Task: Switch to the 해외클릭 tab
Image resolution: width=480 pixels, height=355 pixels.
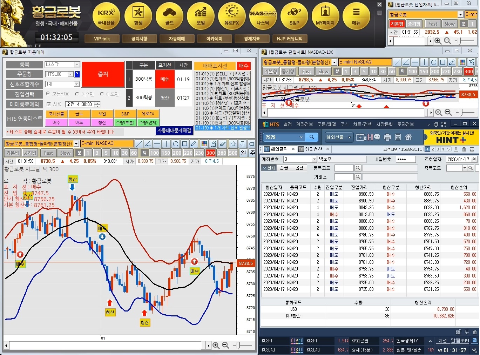Action: [279, 149]
